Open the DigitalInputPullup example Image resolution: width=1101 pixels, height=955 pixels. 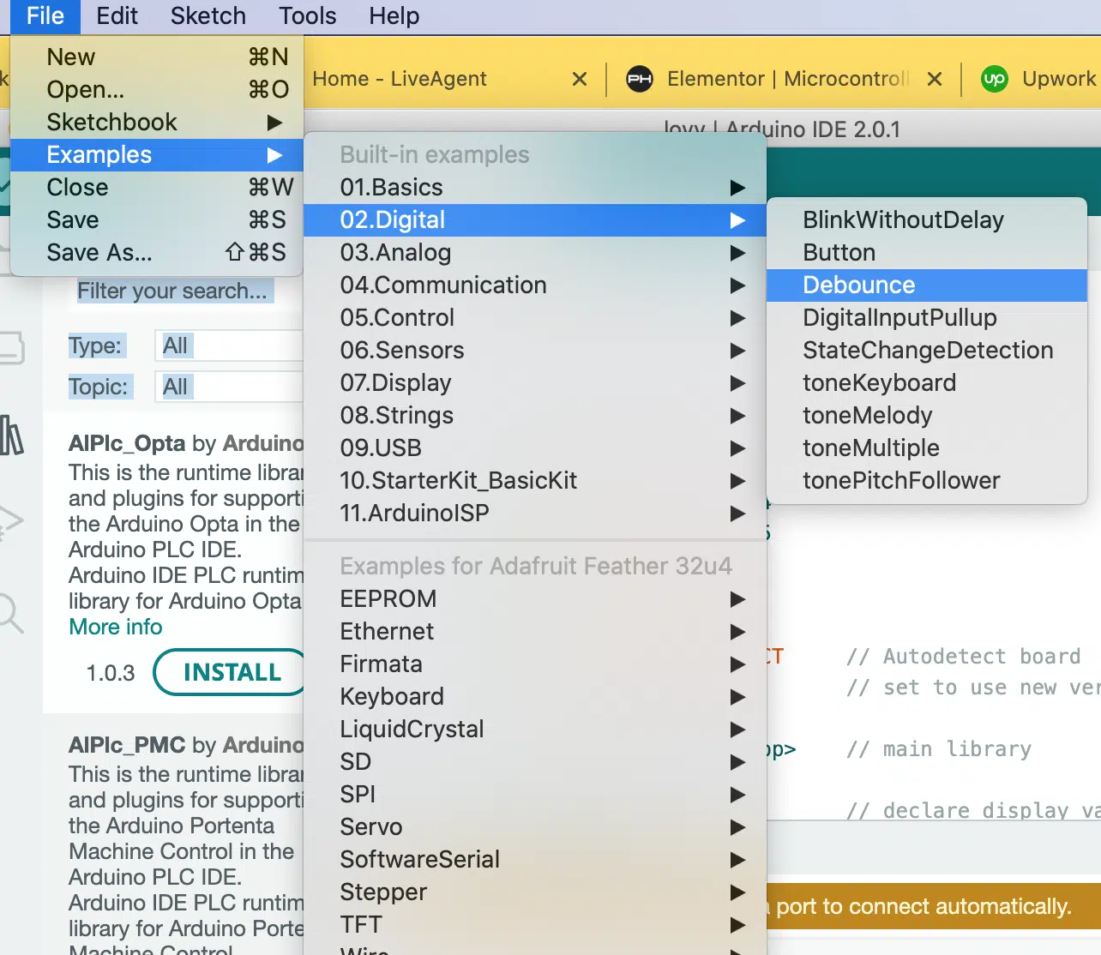(927, 318)
